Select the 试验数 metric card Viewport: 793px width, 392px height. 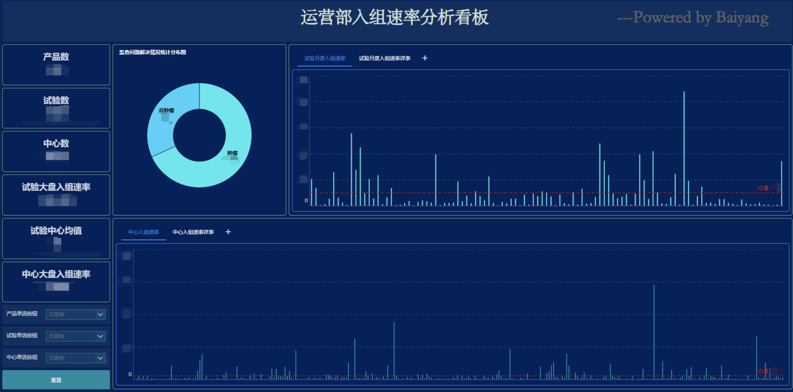coord(56,108)
